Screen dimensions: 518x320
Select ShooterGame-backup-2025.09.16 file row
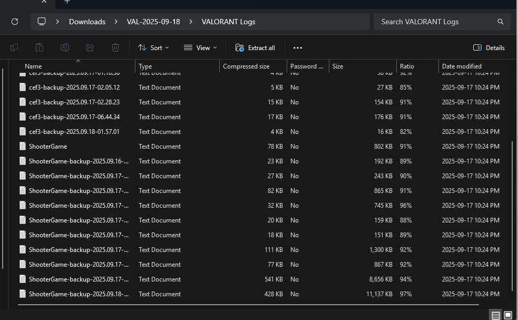pos(259,161)
